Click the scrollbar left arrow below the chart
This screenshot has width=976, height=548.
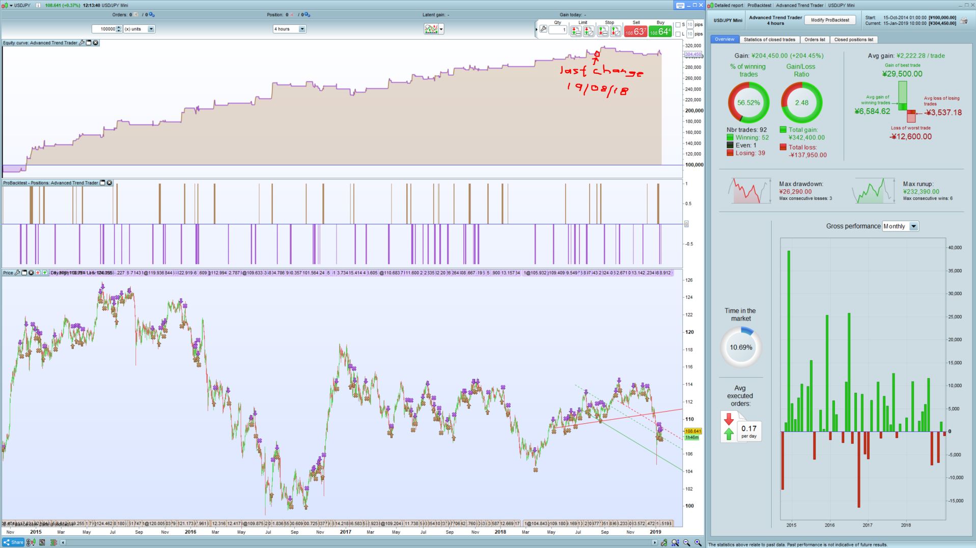pos(63,542)
